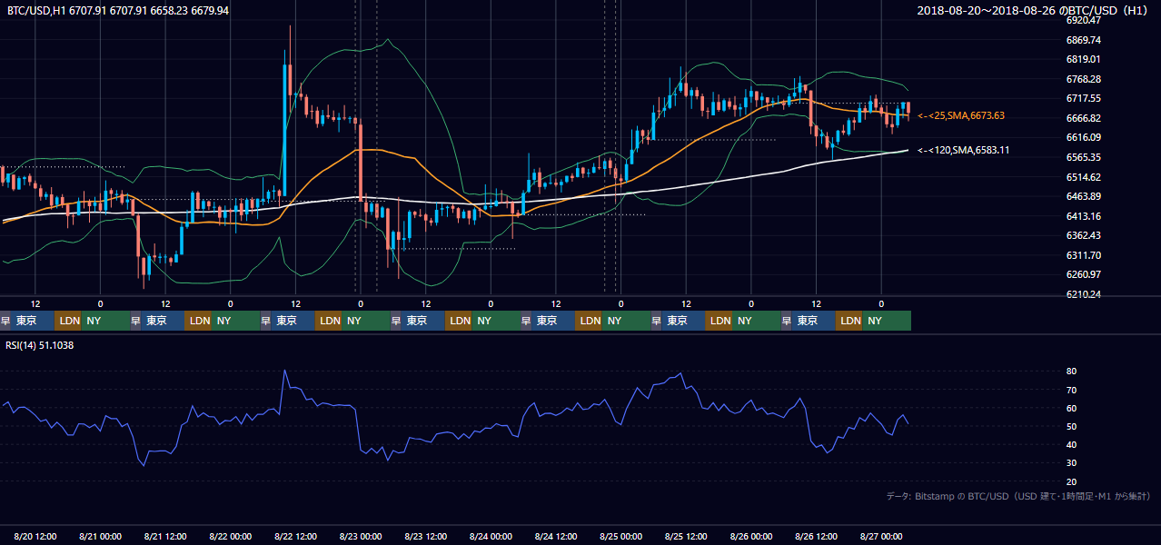1161x545 pixels.
Task: Click the RSI axis value 80
Action: click(1071, 372)
